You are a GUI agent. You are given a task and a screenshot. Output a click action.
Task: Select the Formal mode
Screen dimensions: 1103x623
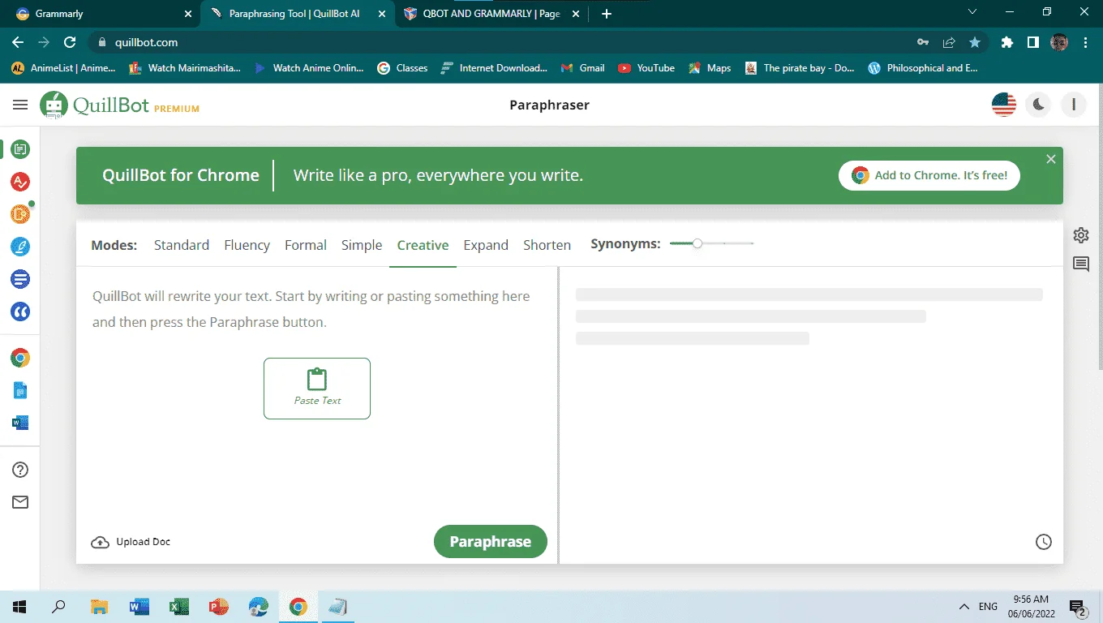click(306, 245)
